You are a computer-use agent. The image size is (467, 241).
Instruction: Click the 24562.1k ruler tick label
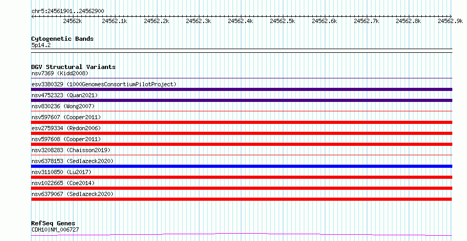point(114,21)
